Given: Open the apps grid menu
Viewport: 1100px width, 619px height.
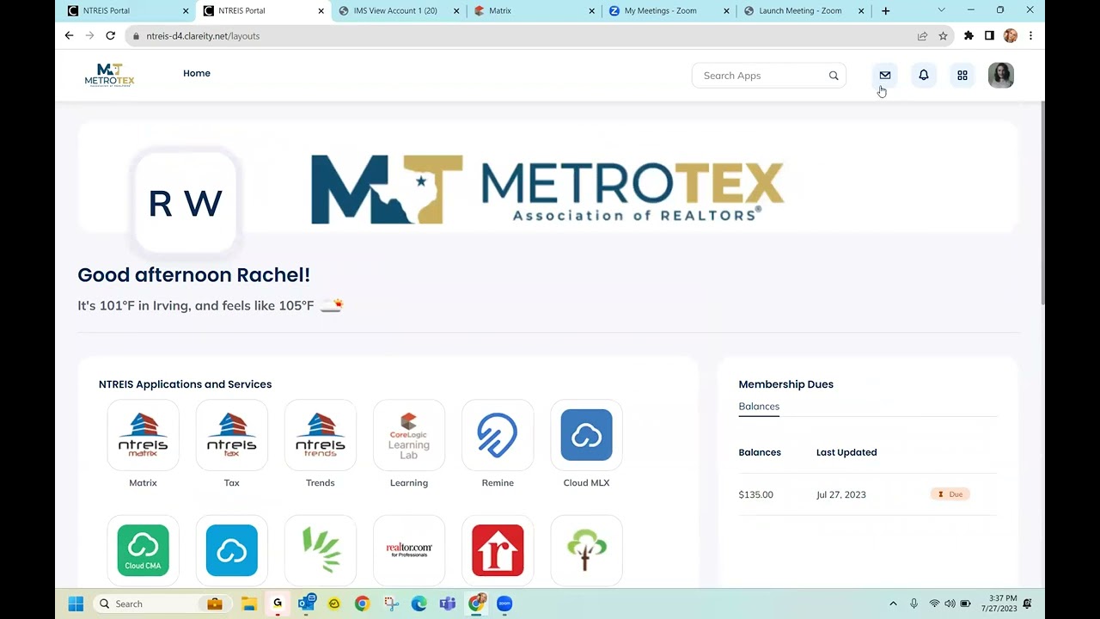Looking at the screenshot, I should coord(962,76).
